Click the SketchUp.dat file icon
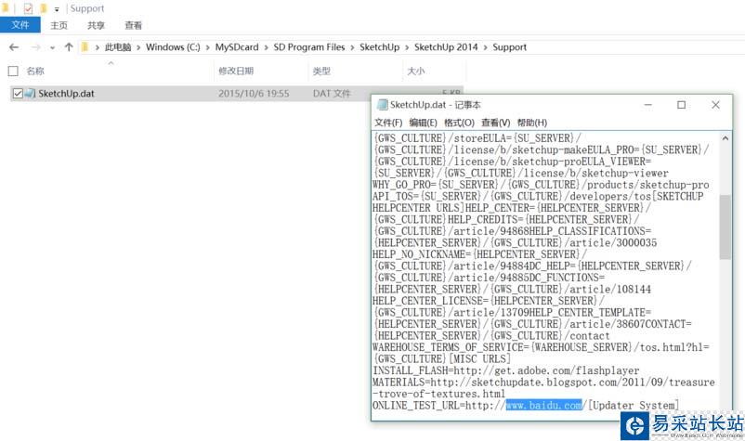Viewport: 745px width, 441px height. (x=30, y=94)
